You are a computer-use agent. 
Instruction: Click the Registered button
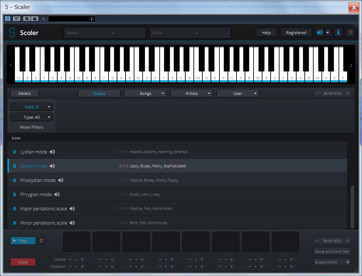[x=296, y=33]
